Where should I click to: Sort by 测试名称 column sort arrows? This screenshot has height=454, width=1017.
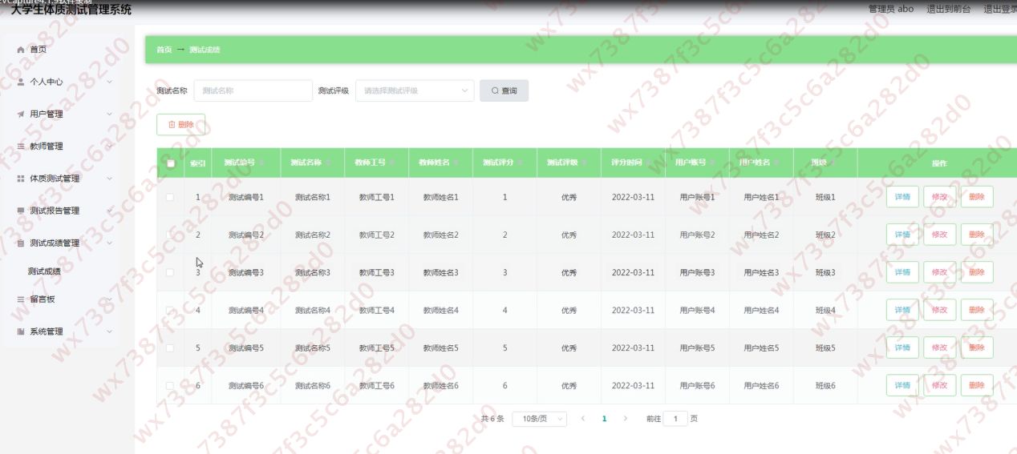(329, 163)
